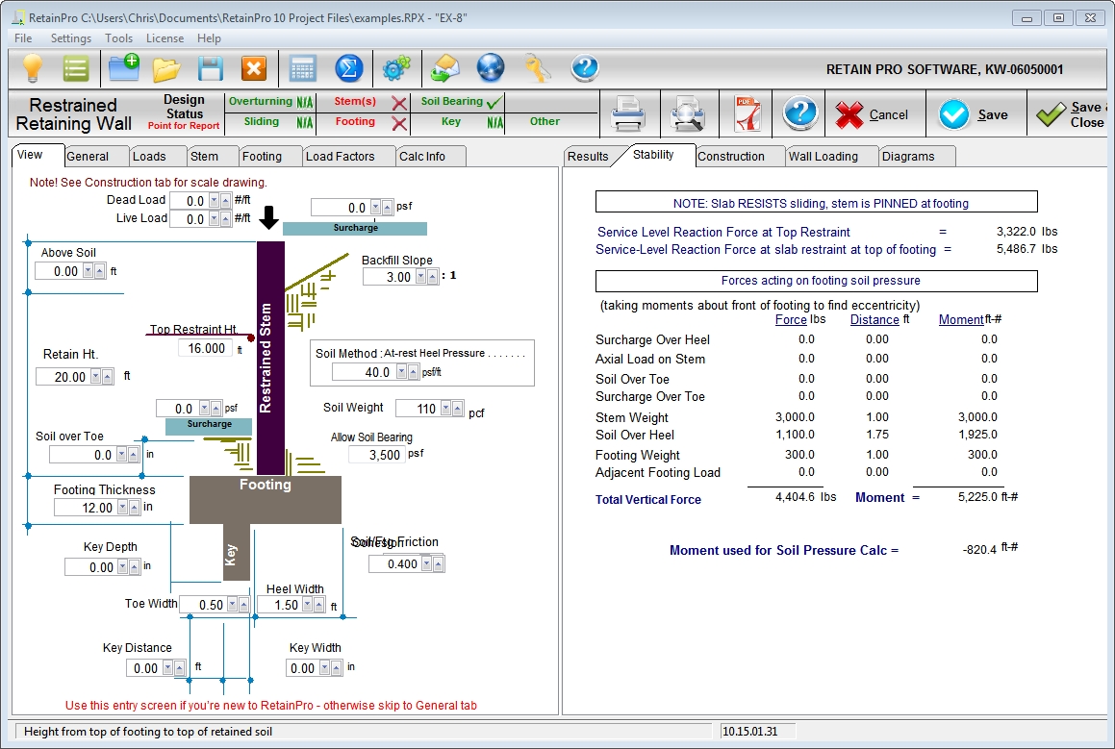Click the Stem(s) status indicator
This screenshot has width=1115, height=749.
click(x=370, y=102)
